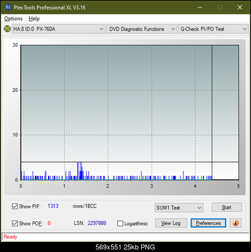251x252 pixels.
Task: Click the Start button
Action: pos(227,207)
